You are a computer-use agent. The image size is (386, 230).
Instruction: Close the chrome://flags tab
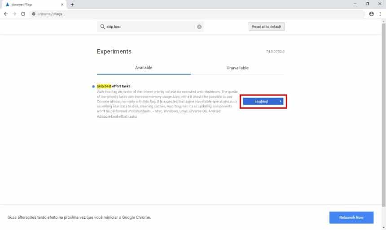point(62,4)
